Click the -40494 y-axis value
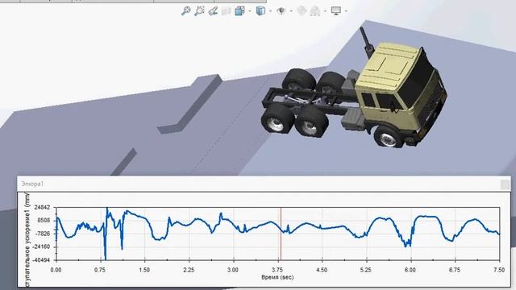The height and width of the screenshot is (290, 516). pos(41,260)
